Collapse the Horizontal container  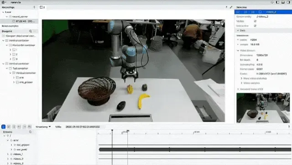(x=7, y=45)
